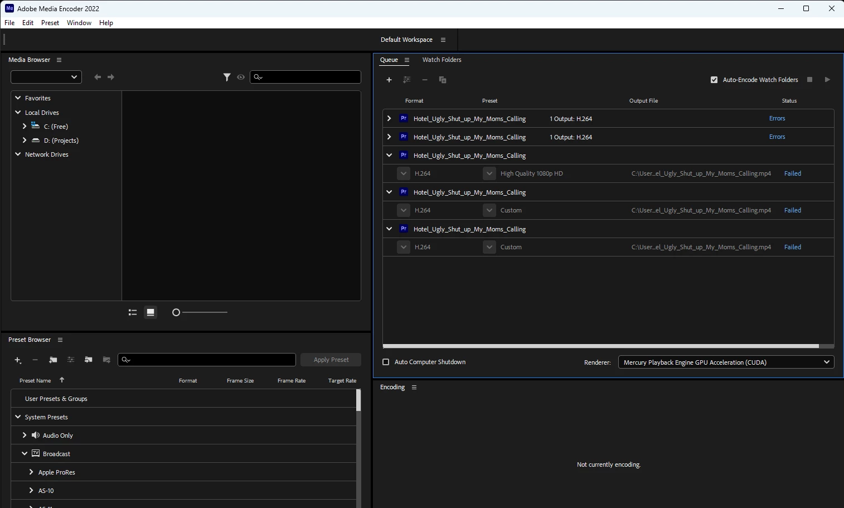Viewport: 844px width, 508px height.
Task: Click output file path of High Quality 1080p output
Action: (701, 173)
